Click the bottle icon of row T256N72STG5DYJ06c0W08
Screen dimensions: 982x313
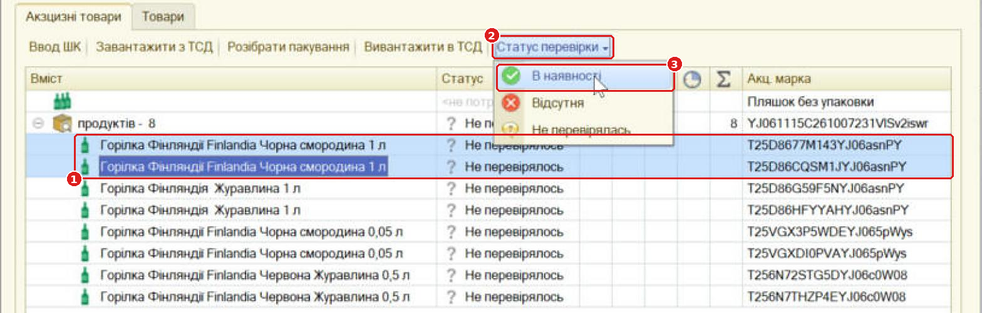85,275
